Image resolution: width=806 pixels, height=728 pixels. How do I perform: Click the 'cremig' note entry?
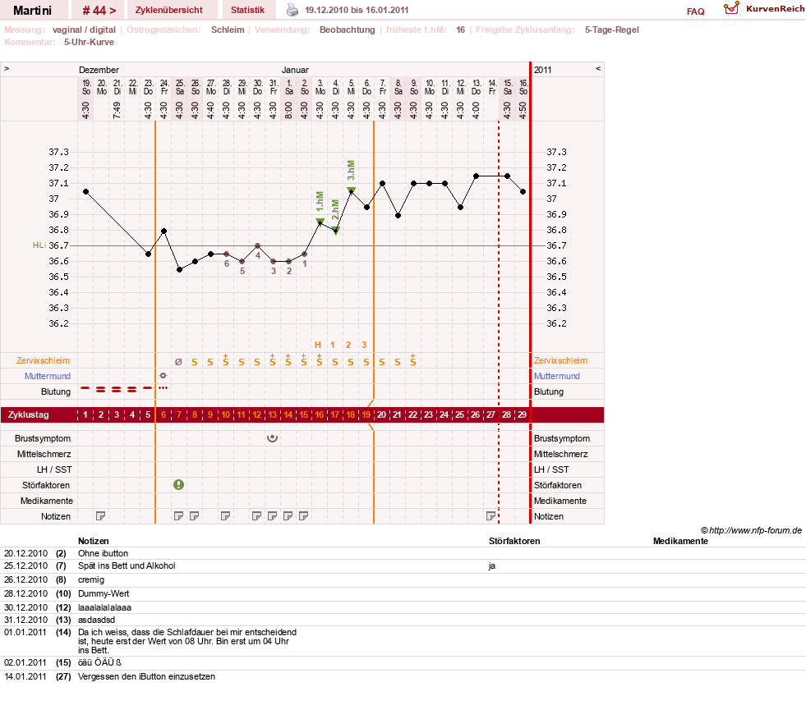point(91,579)
